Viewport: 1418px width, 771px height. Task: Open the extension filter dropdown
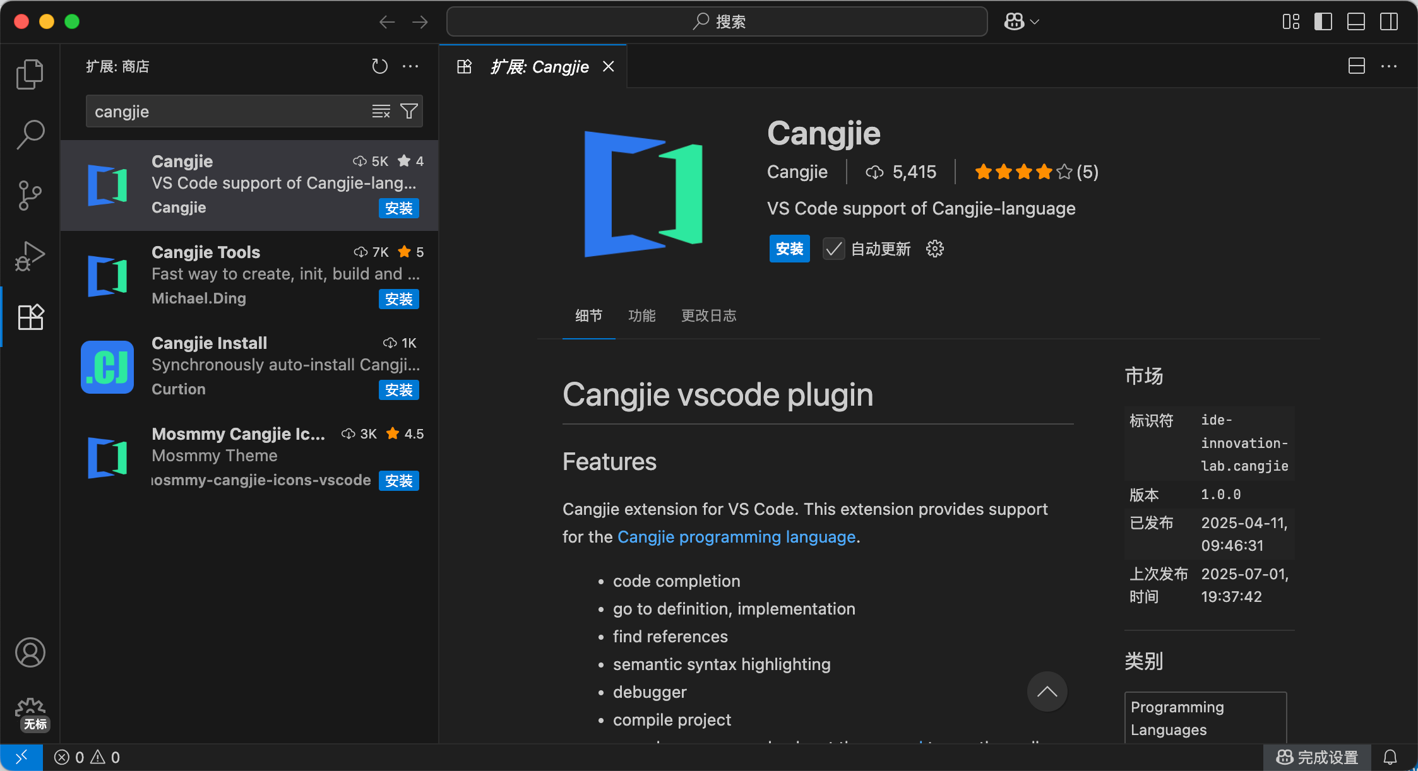(408, 111)
